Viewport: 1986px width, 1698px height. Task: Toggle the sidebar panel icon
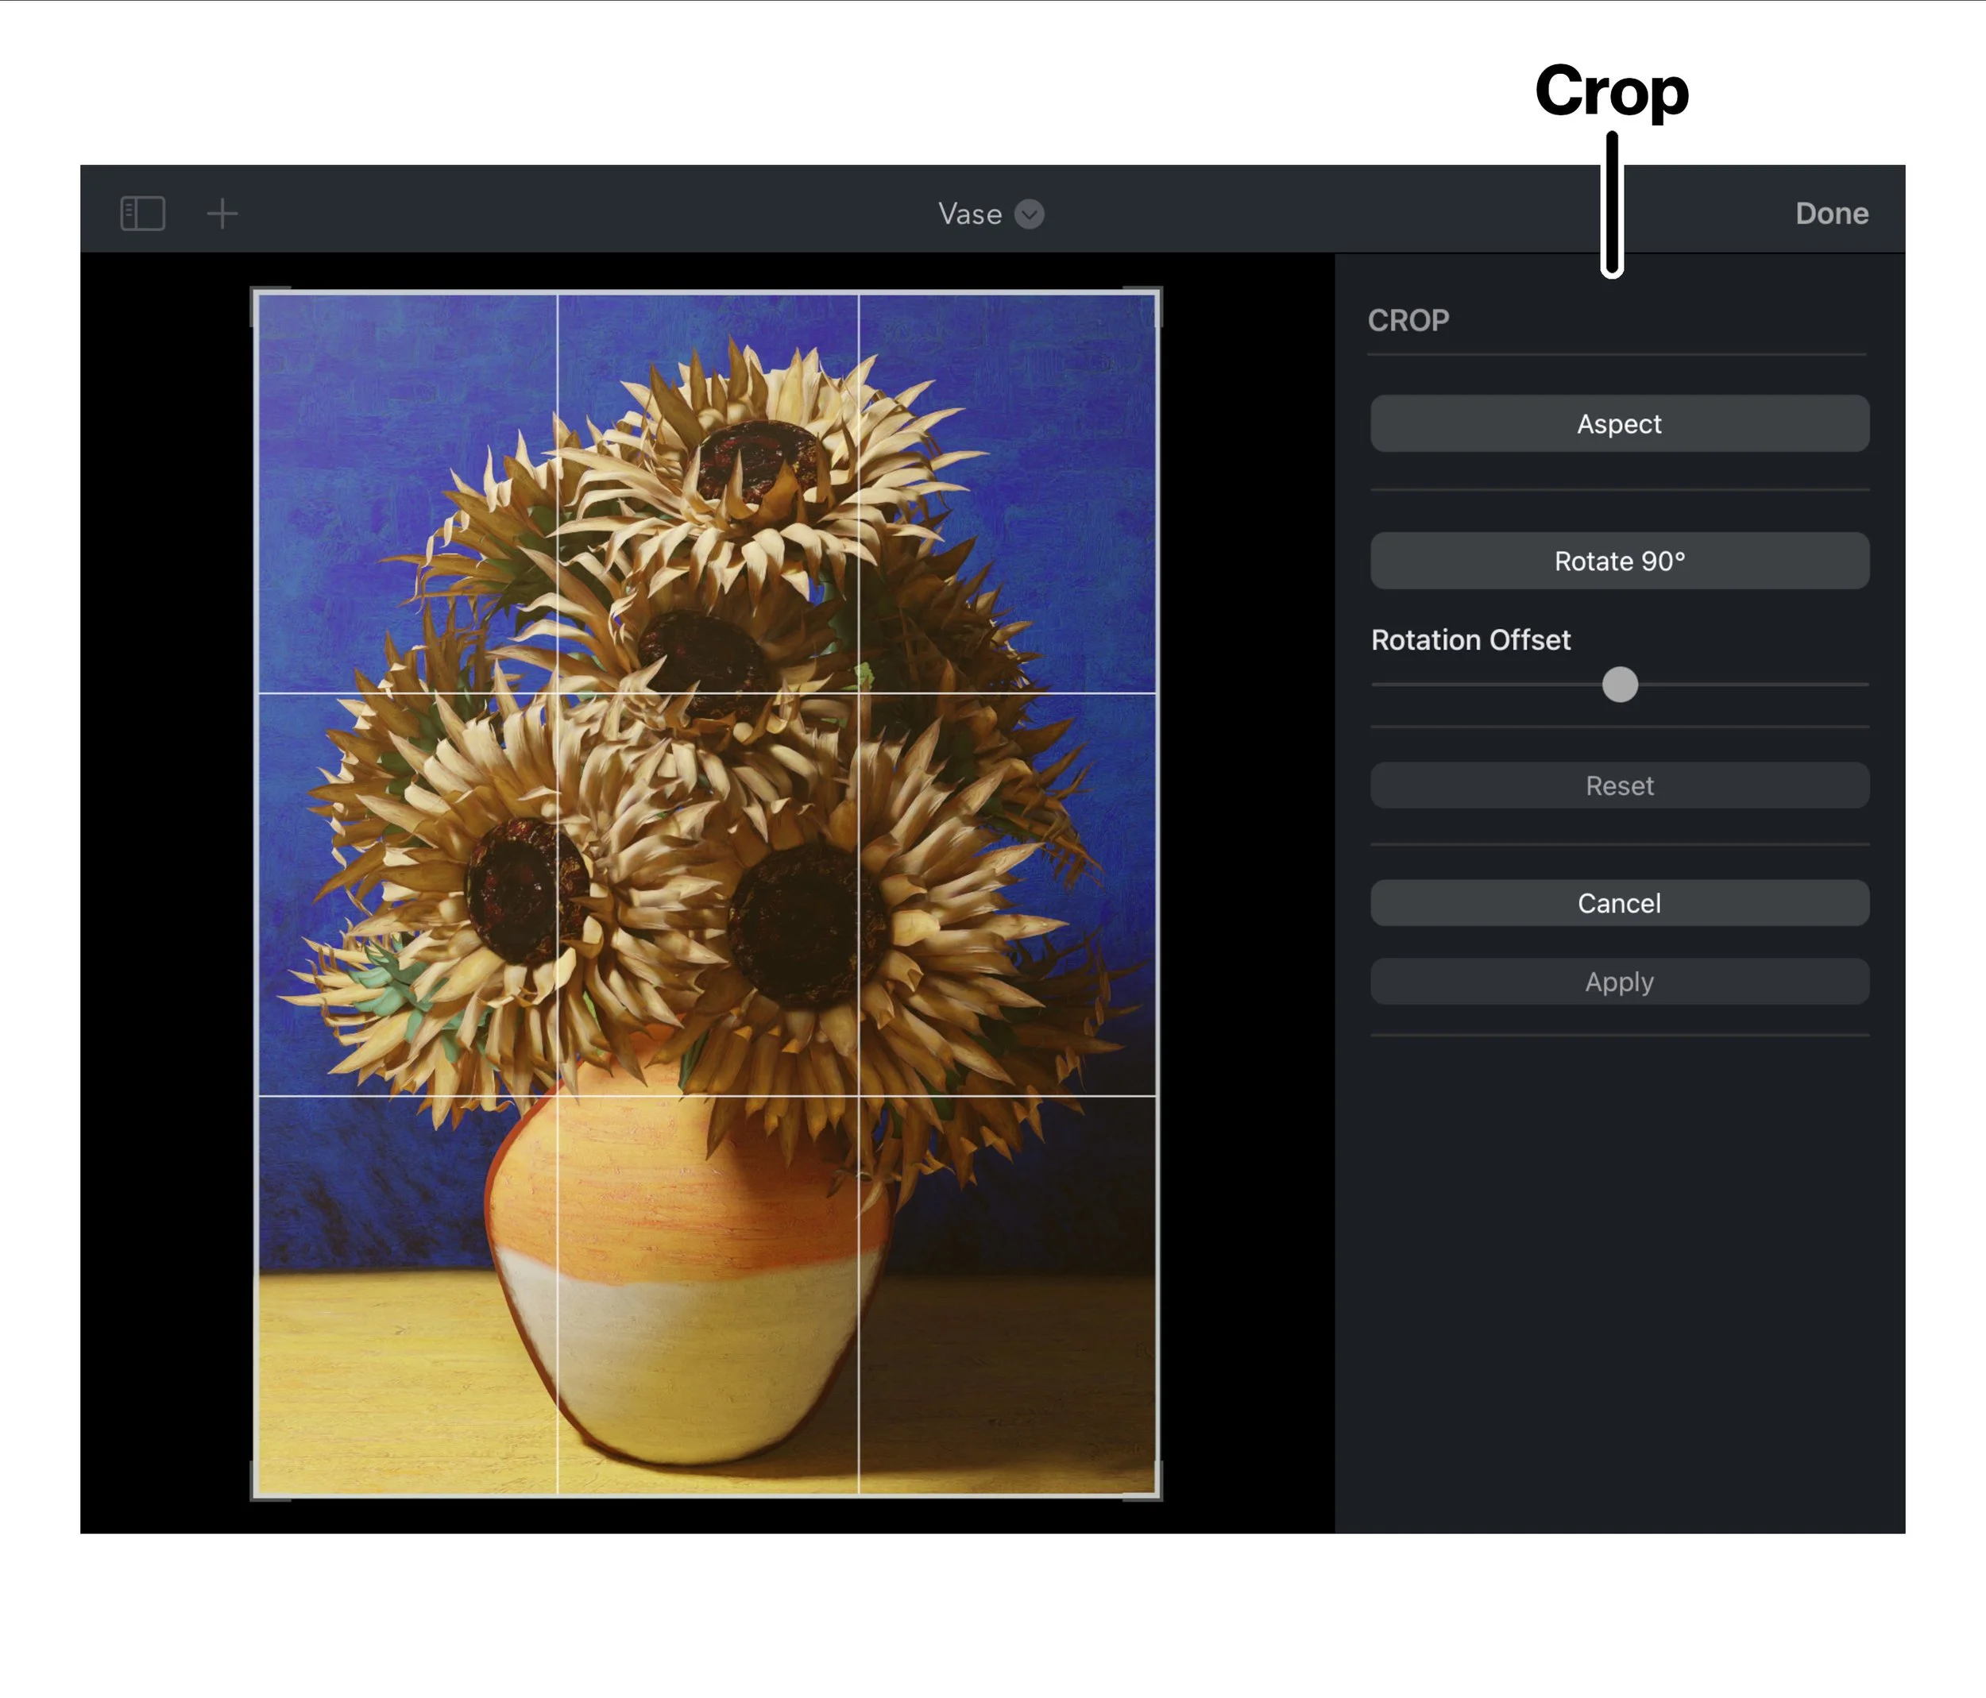click(x=143, y=213)
